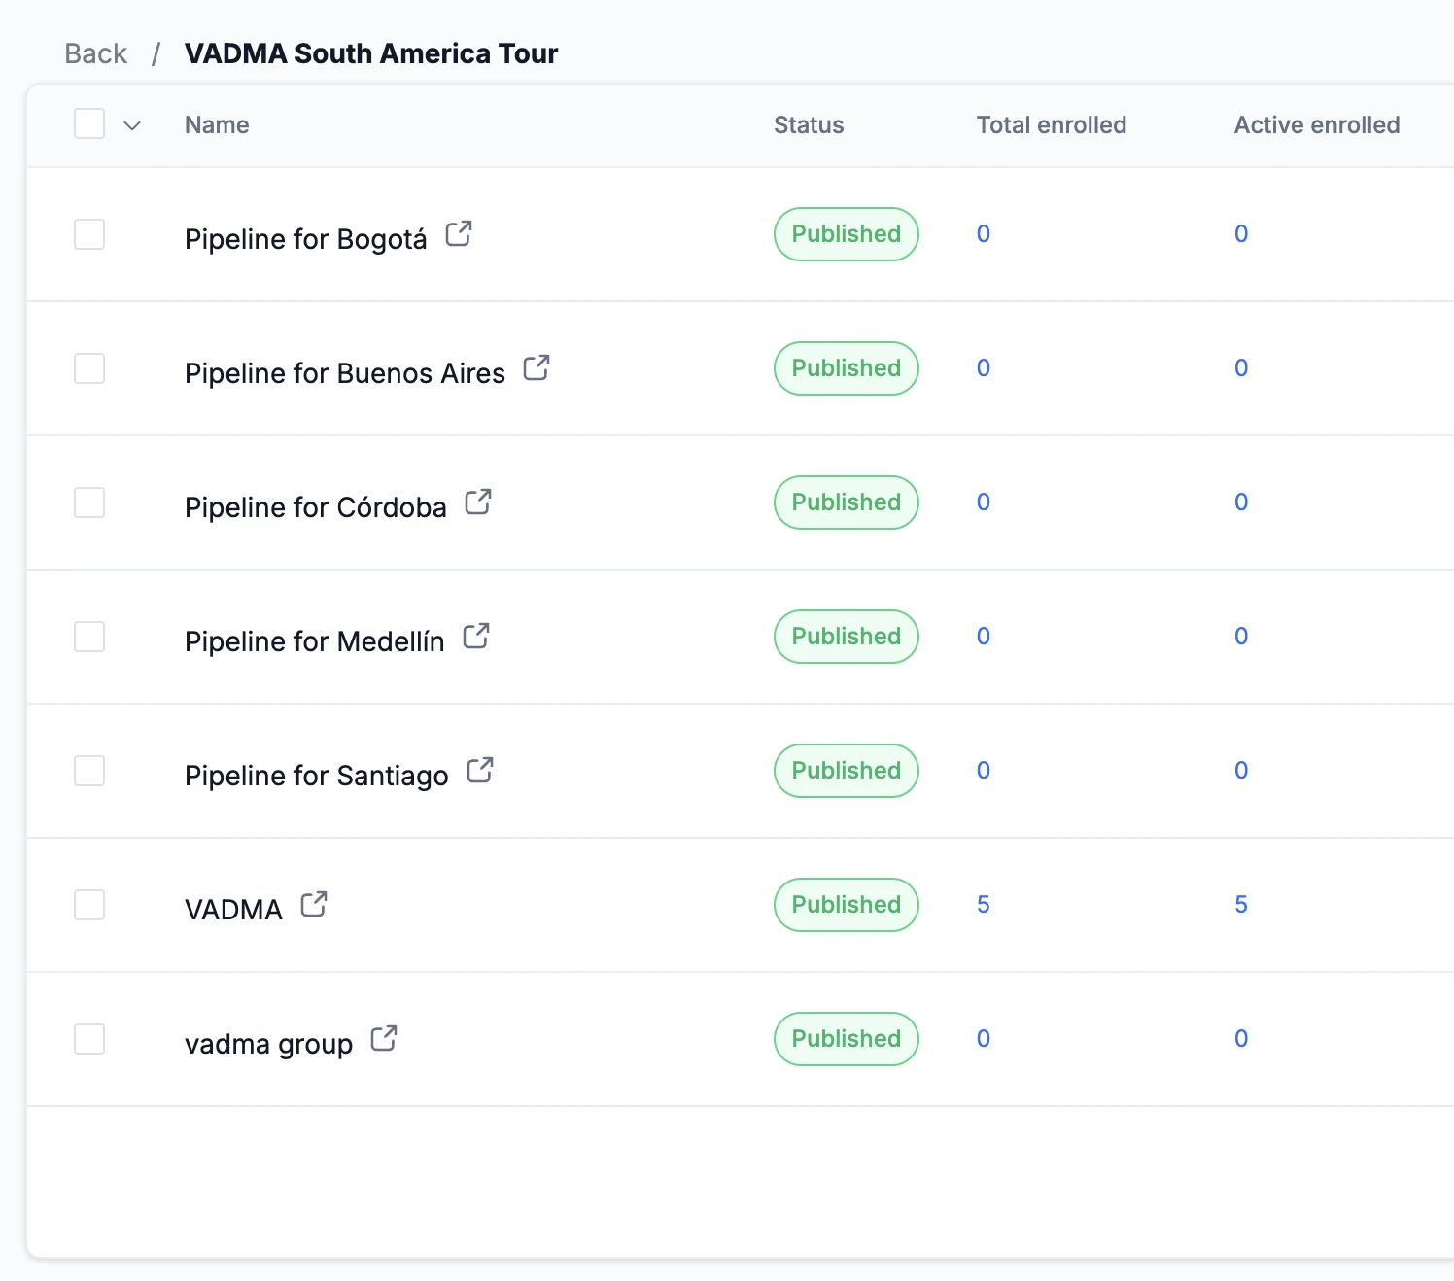Image resolution: width=1454 pixels, height=1281 pixels.
Task: Click the Pipeline for Córdoba name
Action: coord(316,507)
